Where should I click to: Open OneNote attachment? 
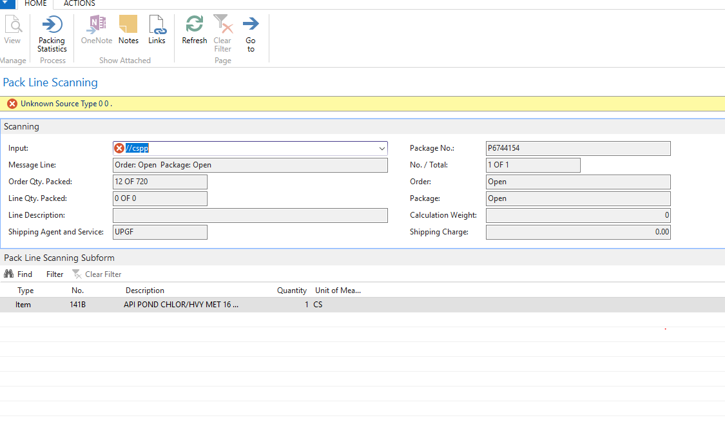click(x=97, y=30)
